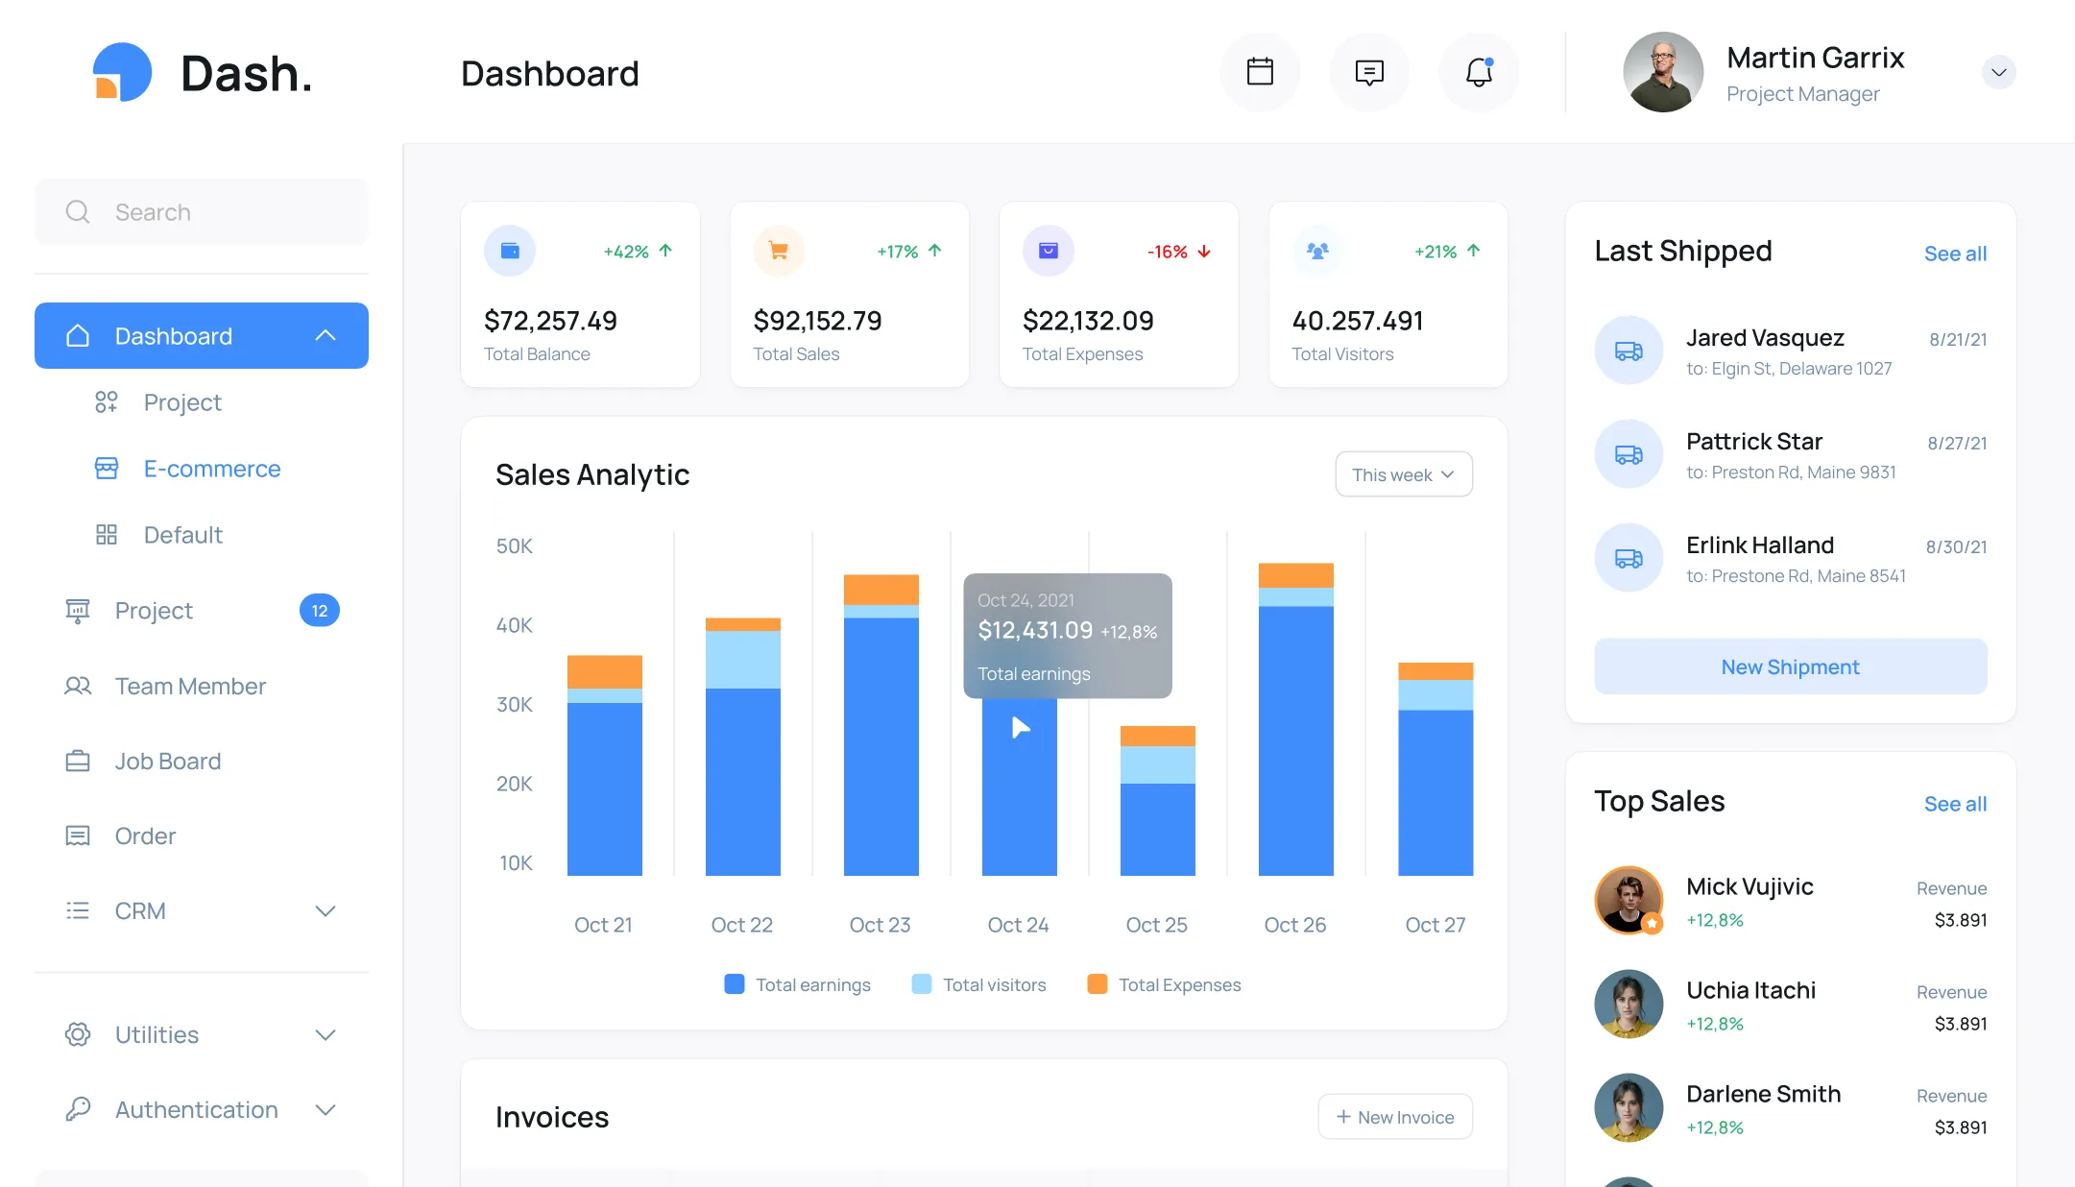Select the Default submenu item
This screenshot has height=1187, width=2075.
182,534
